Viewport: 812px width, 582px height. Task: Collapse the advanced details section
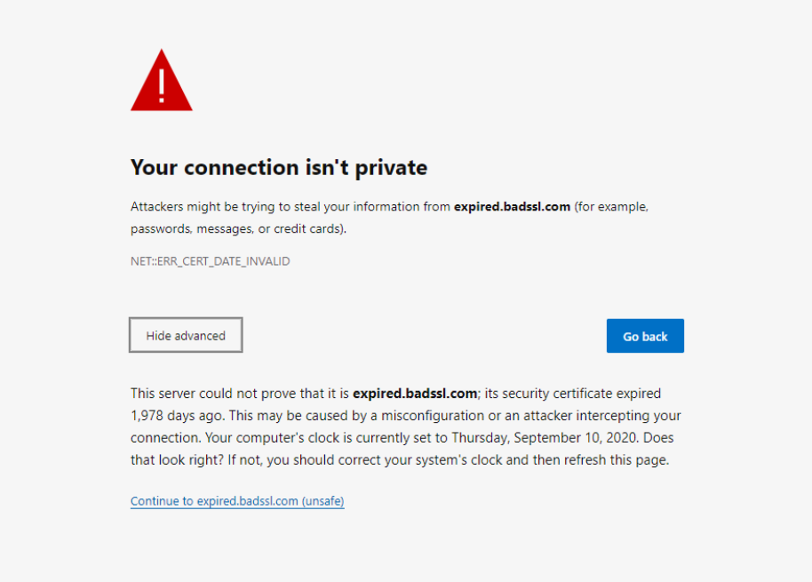coord(185,335)
